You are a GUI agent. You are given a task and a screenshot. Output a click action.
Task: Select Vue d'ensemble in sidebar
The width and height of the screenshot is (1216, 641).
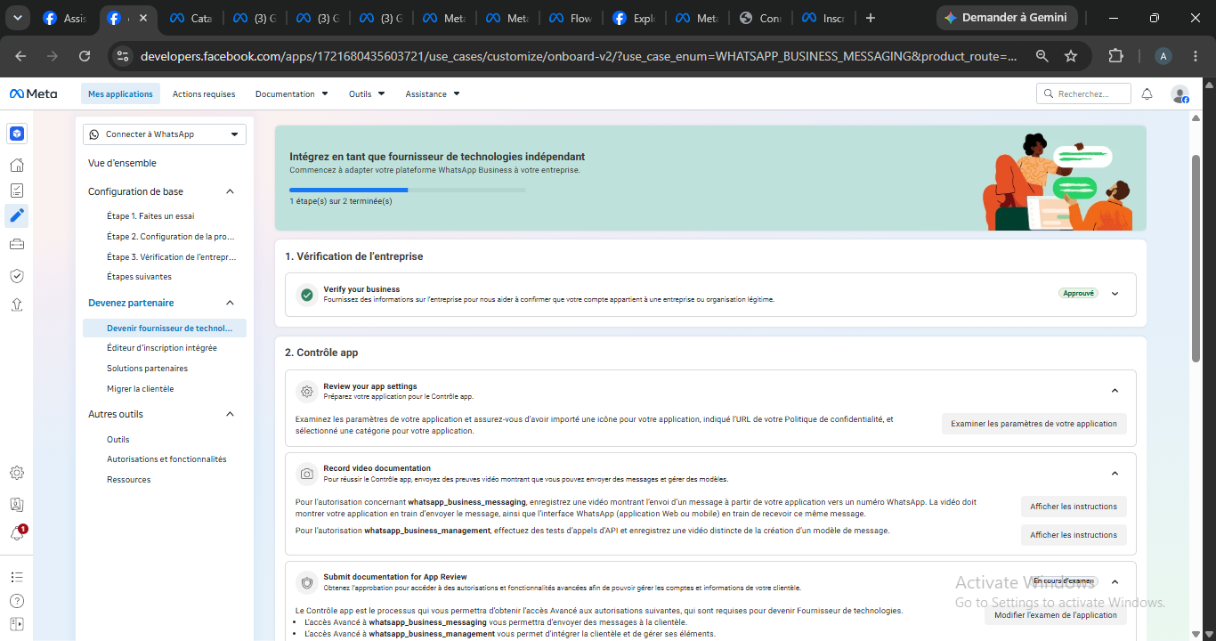(122, 163)
